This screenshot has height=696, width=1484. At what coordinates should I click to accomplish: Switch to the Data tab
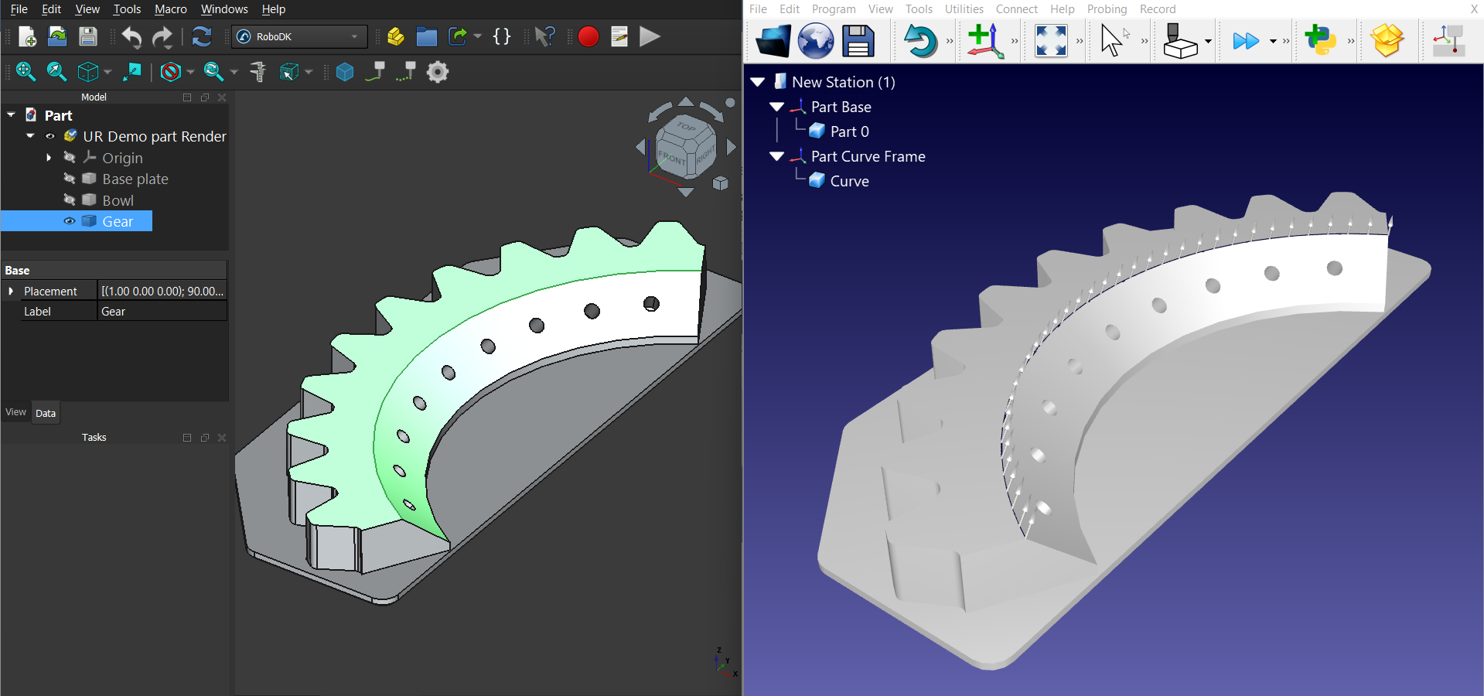tap(46, 413)
